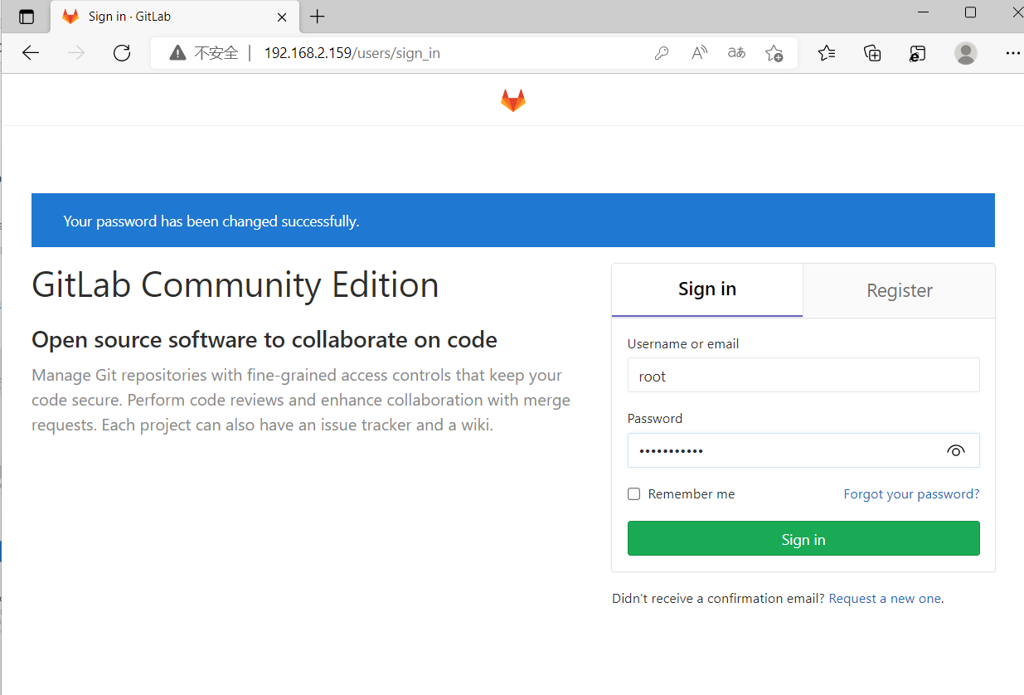Open the browser Settings and more menu
1024x695 pixels.
point(1012,53)
